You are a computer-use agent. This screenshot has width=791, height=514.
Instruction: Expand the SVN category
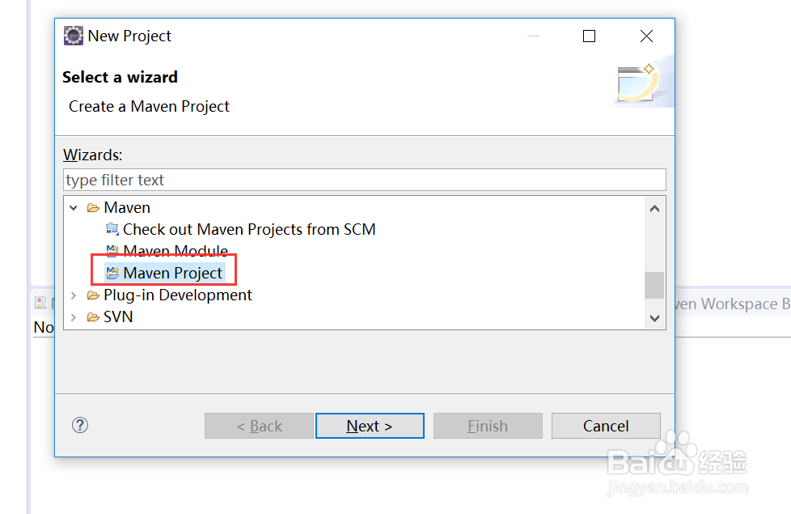point(74,317)
